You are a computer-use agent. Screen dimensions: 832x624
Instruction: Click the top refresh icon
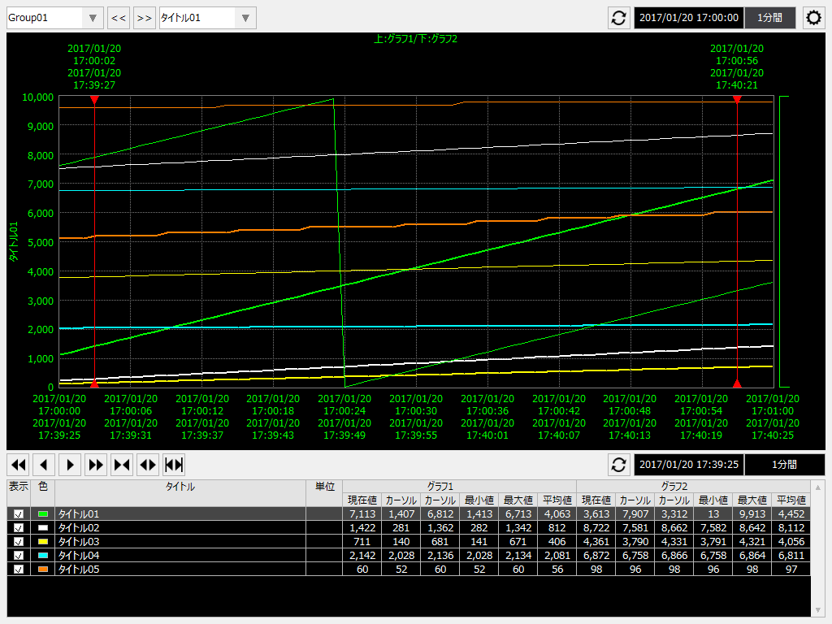(618, 17)
